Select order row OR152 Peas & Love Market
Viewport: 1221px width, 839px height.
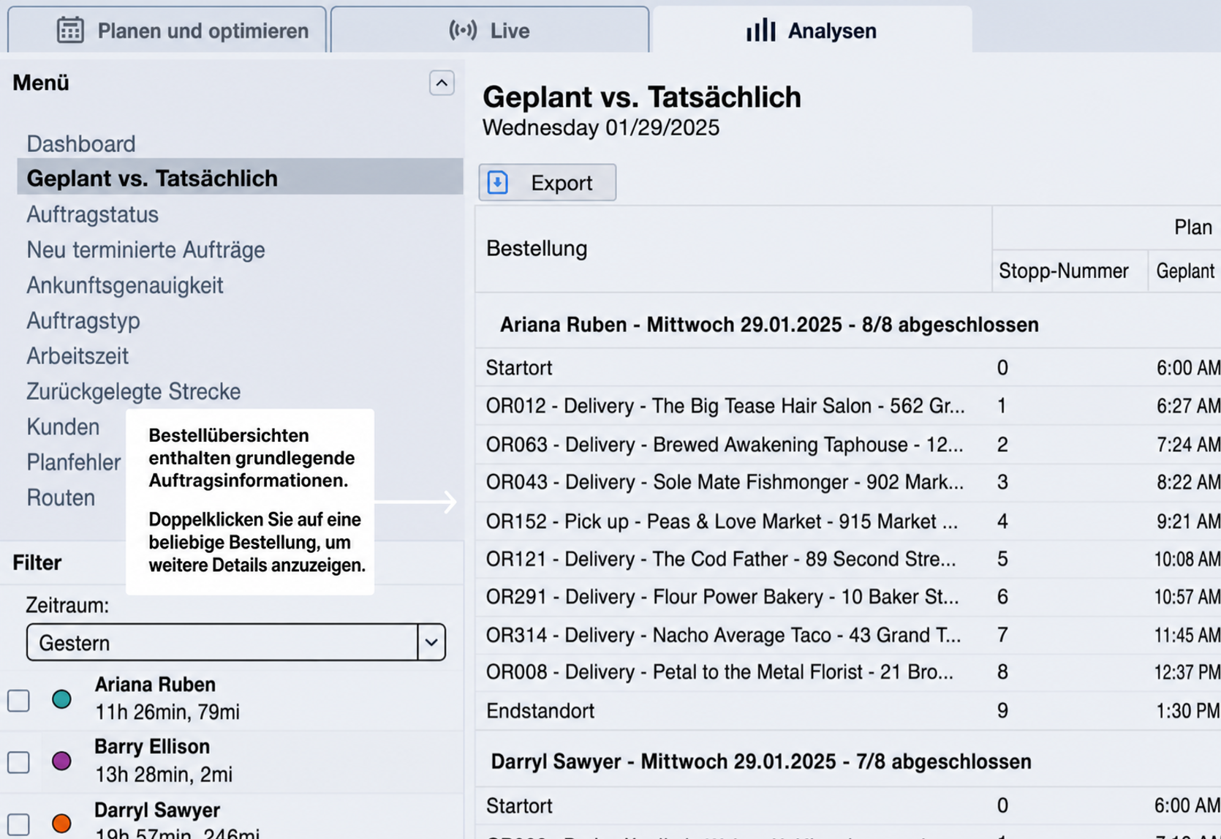tap(848, 521)
